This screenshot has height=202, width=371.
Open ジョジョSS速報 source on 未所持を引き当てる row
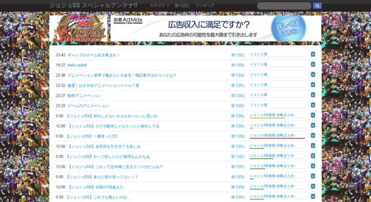(x=272, y=146)
